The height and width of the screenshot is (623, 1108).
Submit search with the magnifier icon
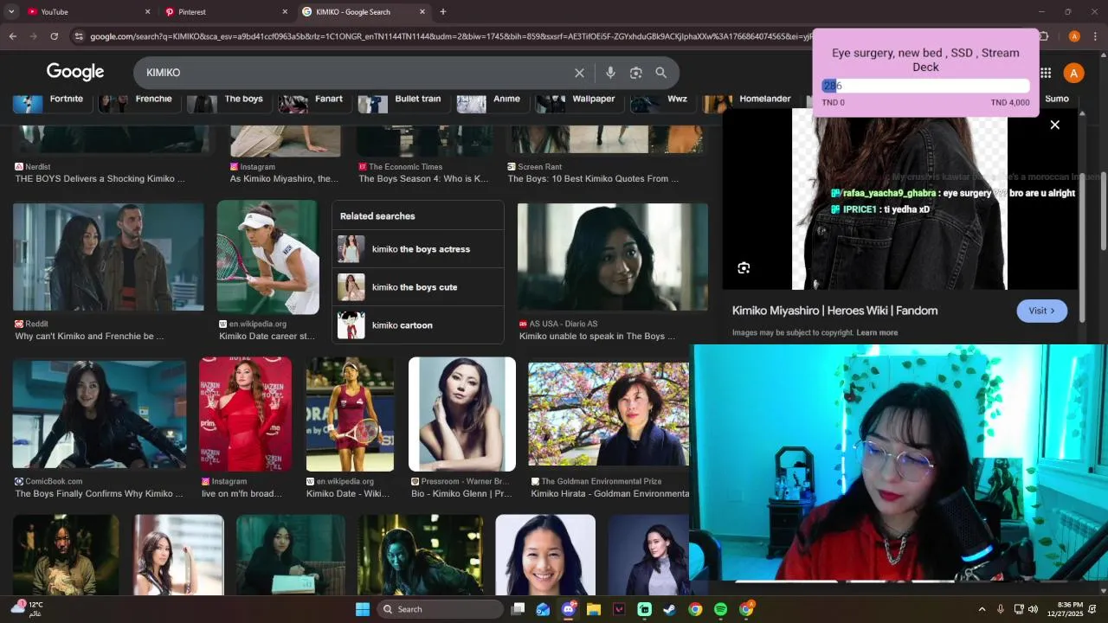(x=661, y=73)
